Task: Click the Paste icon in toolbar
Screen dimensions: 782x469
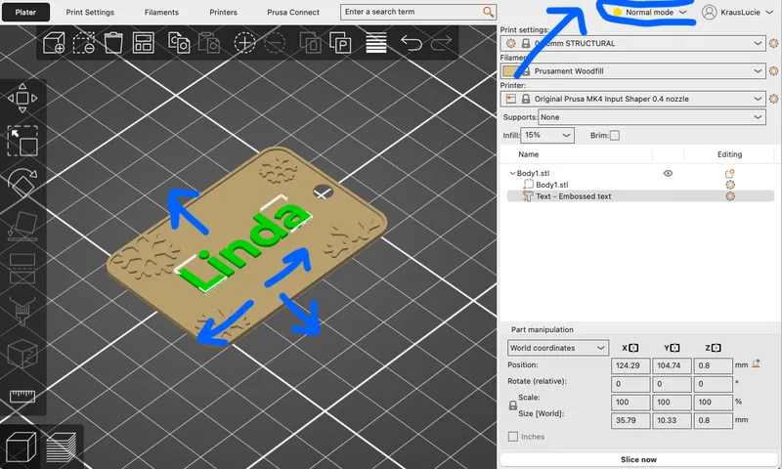Action: [209, 43]
